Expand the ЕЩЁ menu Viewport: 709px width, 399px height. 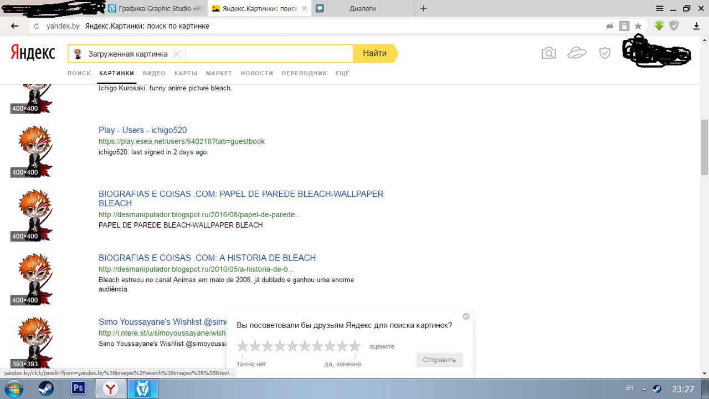click(342, 73)
